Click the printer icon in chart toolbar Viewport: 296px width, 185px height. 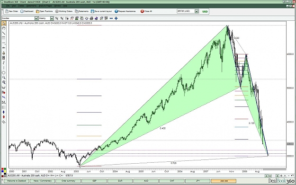tap(91, 18)
